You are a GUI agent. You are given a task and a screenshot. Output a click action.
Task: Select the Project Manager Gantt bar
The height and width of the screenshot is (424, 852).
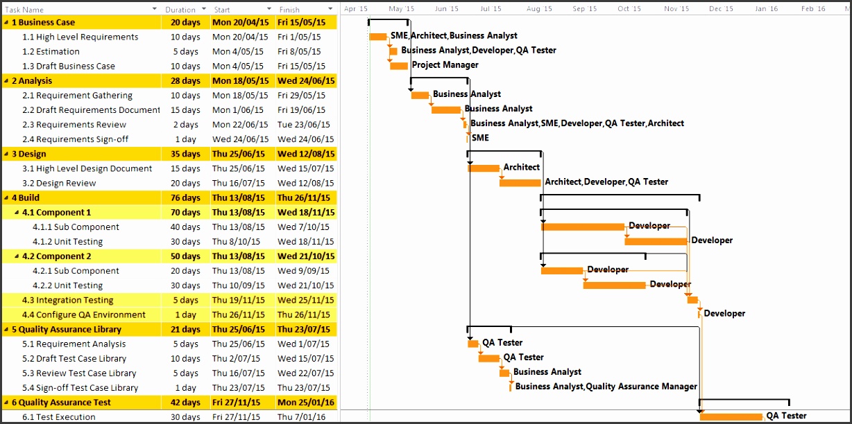(400, 65)
